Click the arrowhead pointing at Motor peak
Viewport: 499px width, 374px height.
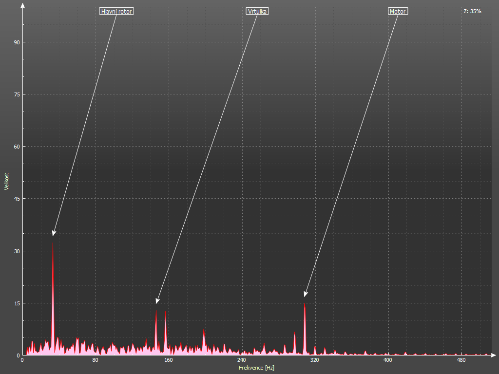(306, 294)
